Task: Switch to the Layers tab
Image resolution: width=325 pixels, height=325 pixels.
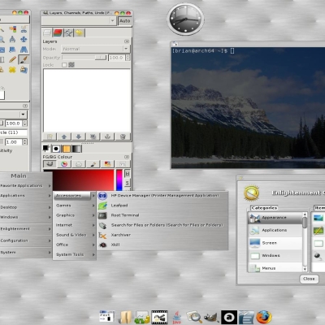Action: [47, 32]
